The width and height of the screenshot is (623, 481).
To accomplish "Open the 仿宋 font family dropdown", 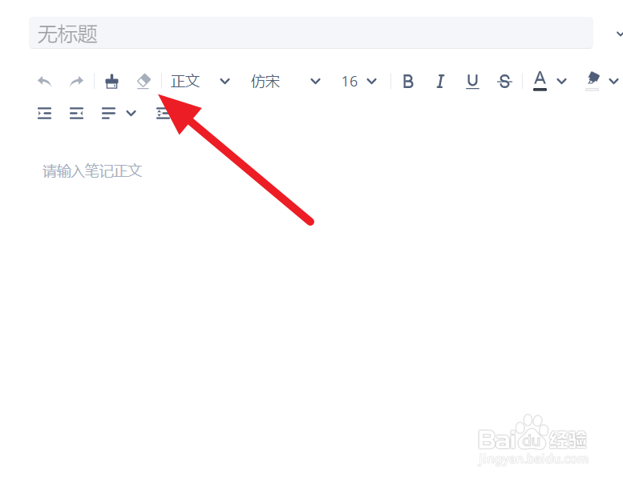I will point(285,82).
